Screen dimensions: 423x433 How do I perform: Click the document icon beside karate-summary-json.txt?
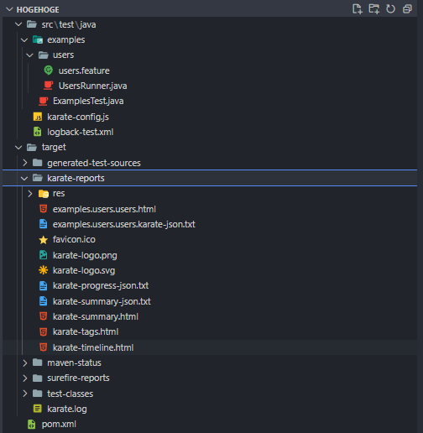(43, 301)
